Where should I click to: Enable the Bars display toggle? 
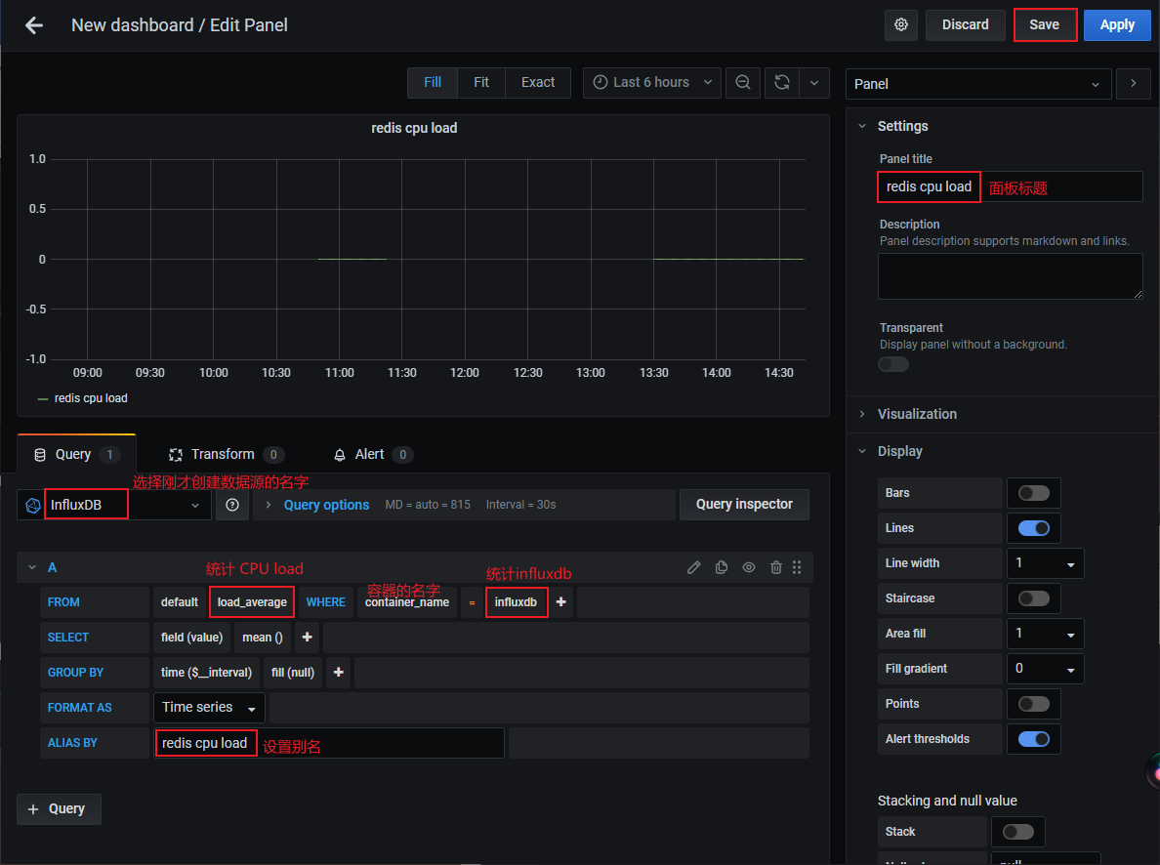[1034, 493]
